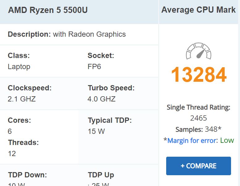Image resolution: width=240 pixels, height=186 pixels.
Task: Click the Socket FP6 value
Action: (94, 67)
